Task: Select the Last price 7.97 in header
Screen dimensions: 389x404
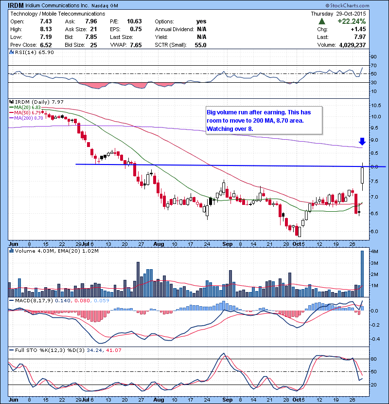Action: (360, 37)
